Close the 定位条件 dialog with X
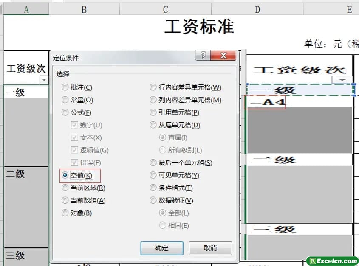 (x=223, y=55)
